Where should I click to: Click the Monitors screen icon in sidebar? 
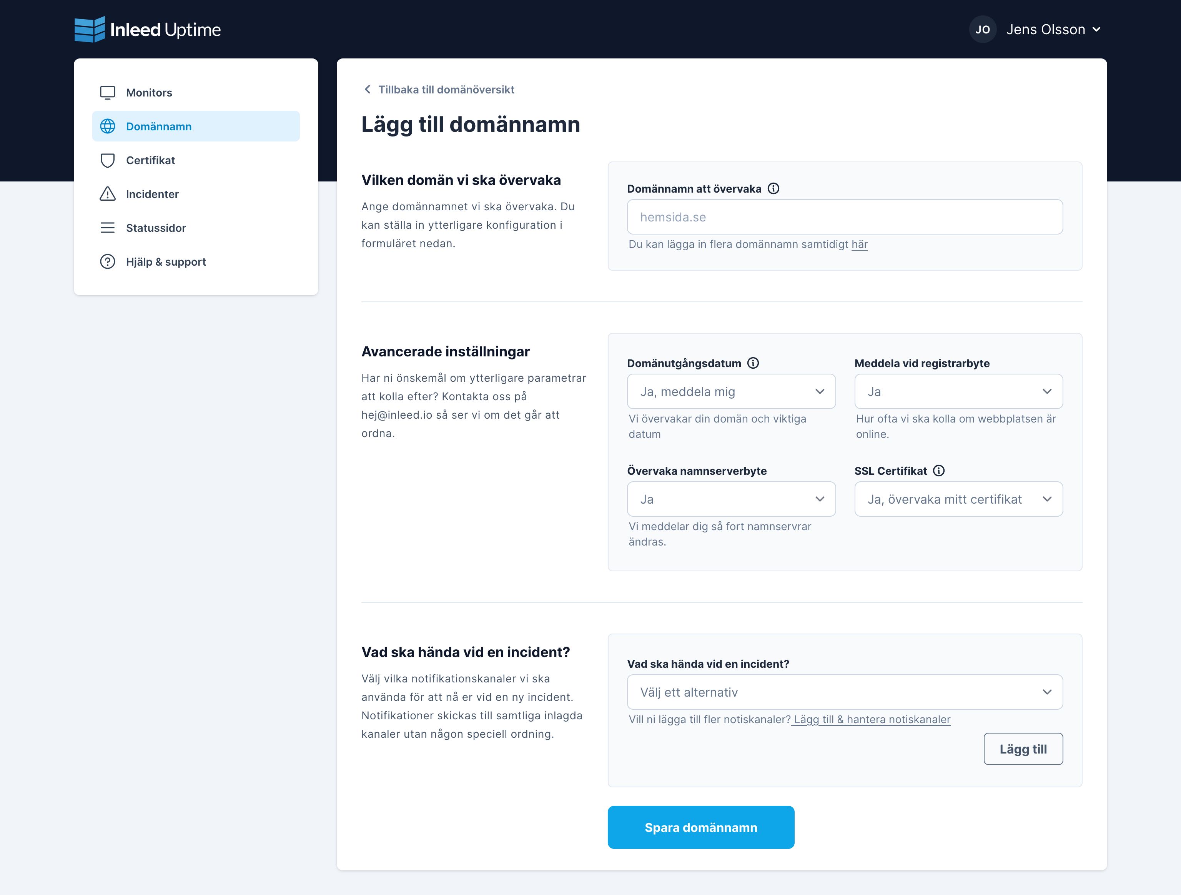[x=107, y=92]
